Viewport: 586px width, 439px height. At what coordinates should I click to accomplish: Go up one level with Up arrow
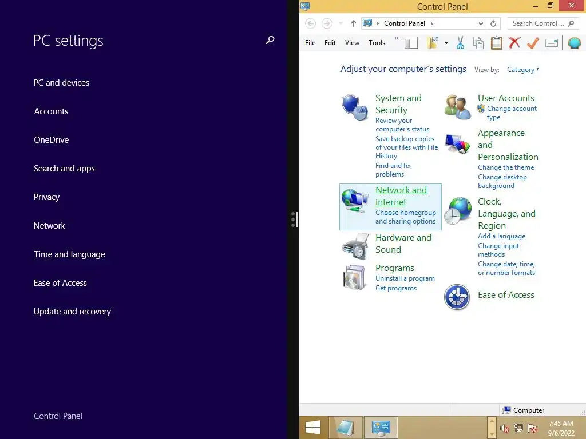pos(354,23)
